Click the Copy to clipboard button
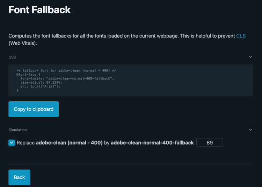Screen dimensions: 262x187 (34, 109)
